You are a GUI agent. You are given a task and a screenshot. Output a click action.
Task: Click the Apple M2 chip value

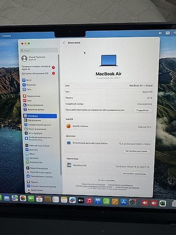147,92
